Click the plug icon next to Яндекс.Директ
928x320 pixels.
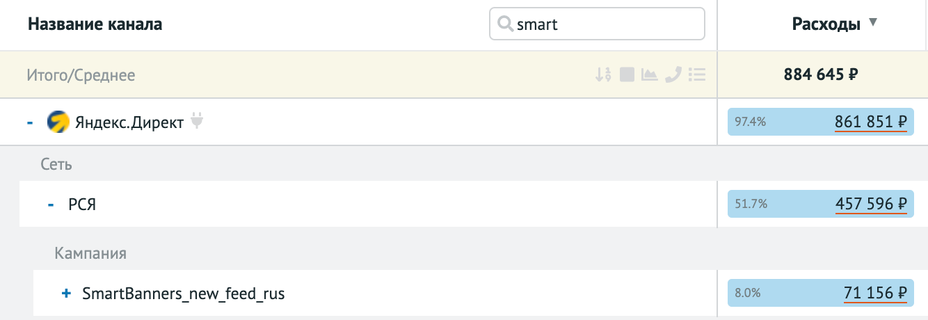(x=197, y=122)
